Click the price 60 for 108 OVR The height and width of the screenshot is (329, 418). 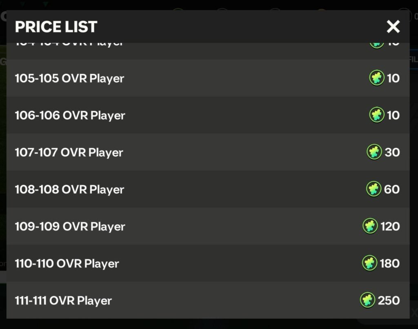[391, 190]
